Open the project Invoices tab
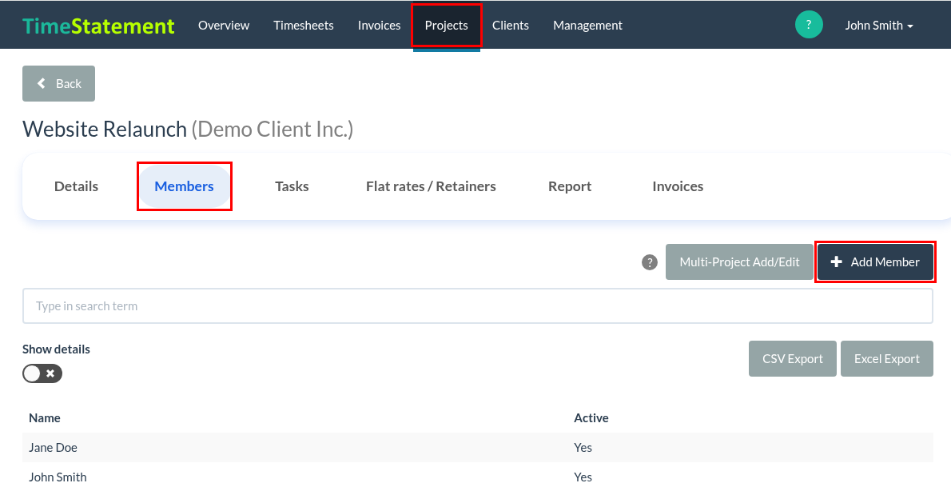This screenshot has height=491, width=951. coord(678,186)
